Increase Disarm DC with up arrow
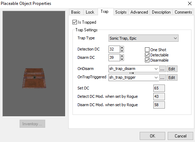Viewport: 195px width, 142px height. (x=122, y=56)
